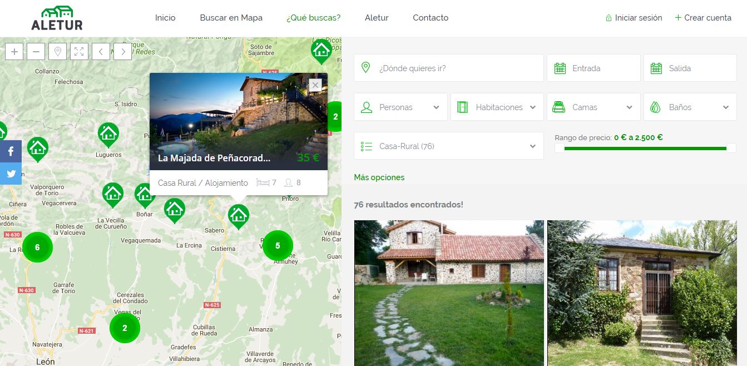Click the 35 € price in the popup
The height and width of the screenshot is (366, 747).
point(308,157)
